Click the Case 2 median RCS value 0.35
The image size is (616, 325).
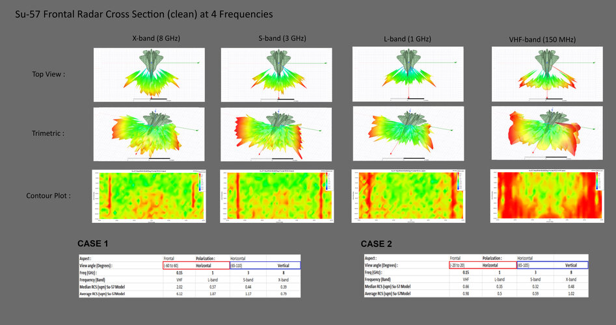(500, 287)
